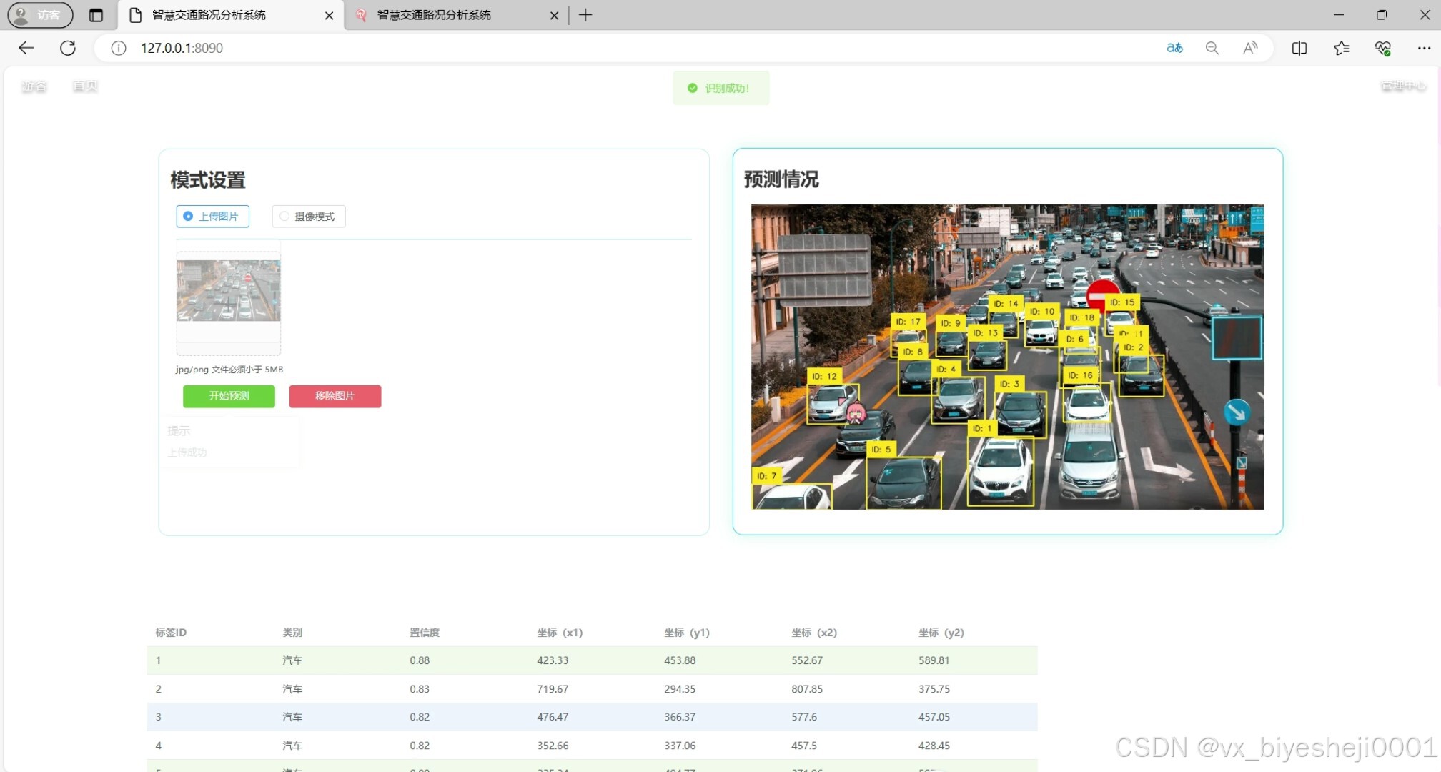This screenshot has width=1441, height=772.
Task: Click the 375.75 y2 cell
Action: coord(934,689)
